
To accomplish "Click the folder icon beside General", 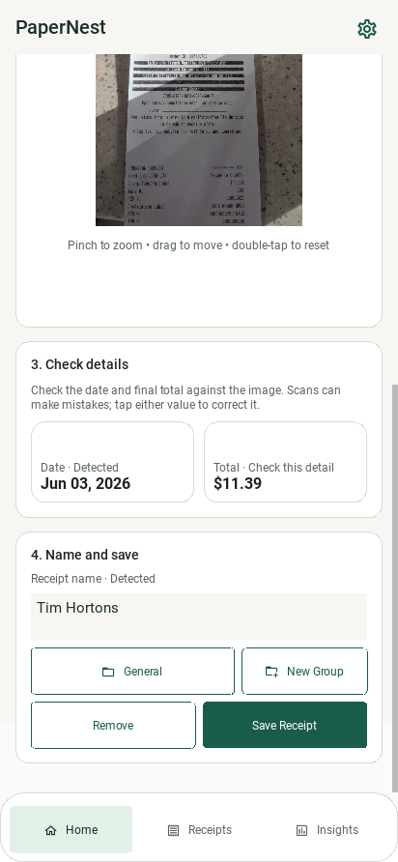I will [x=108, y=672].
